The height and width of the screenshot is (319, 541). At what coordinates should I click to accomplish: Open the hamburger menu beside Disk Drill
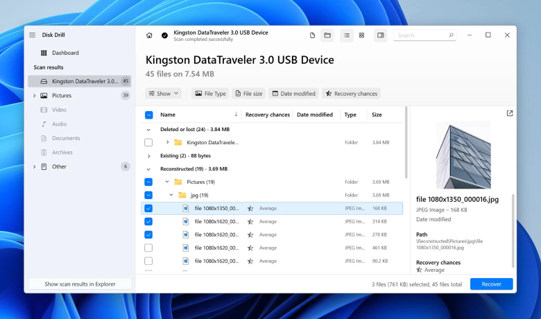(x=32, y=35)
